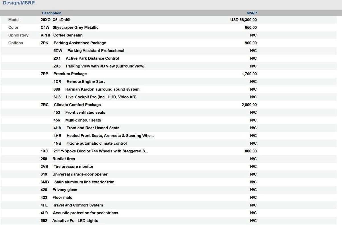342x225 pixels.
Task: Select Parking Assistant Professional sub-option
Action: pyautogui.click(x=95, y=51)
